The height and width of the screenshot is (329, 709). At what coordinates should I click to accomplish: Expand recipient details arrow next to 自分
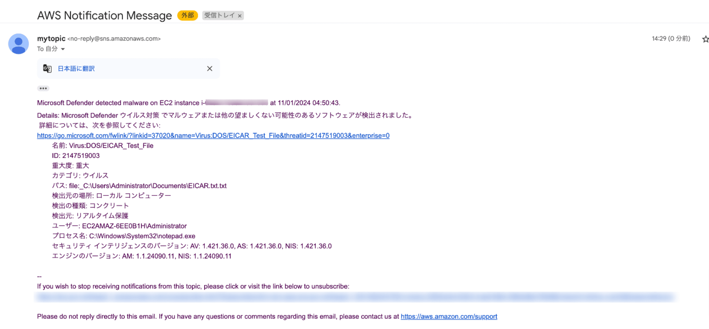[63, 49]
